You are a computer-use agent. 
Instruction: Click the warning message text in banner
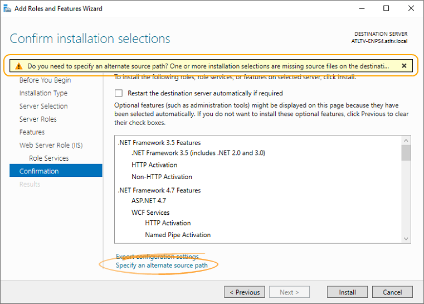coord(208,66)
